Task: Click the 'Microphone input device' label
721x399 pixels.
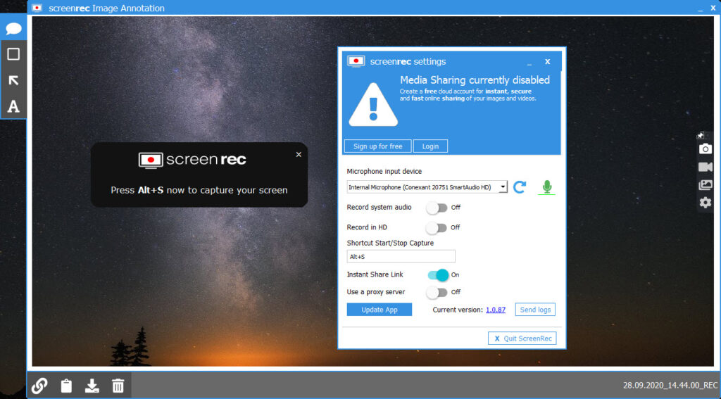Action: coord(384,172)
